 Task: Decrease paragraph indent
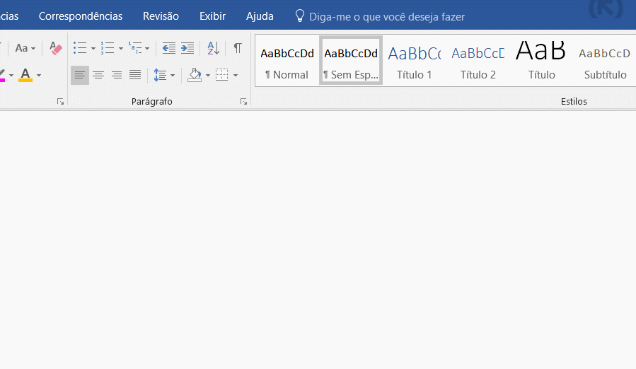169,48
